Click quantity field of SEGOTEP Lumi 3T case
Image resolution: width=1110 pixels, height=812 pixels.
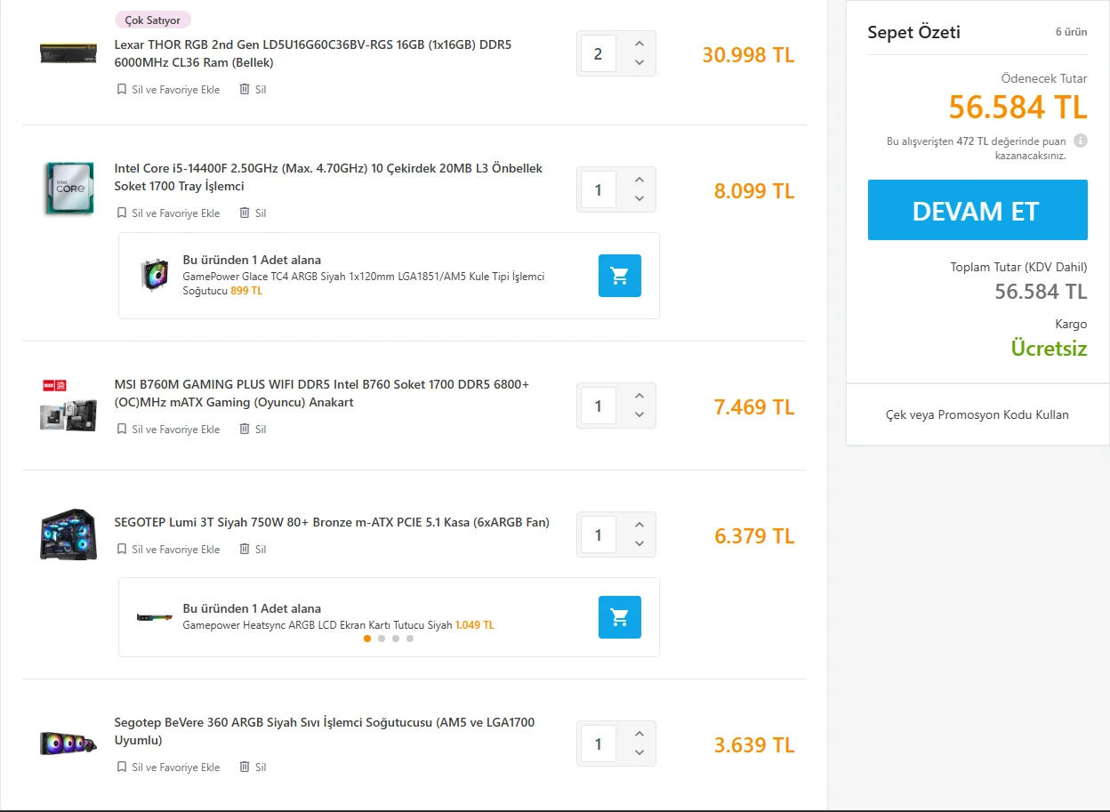(599, 535)
